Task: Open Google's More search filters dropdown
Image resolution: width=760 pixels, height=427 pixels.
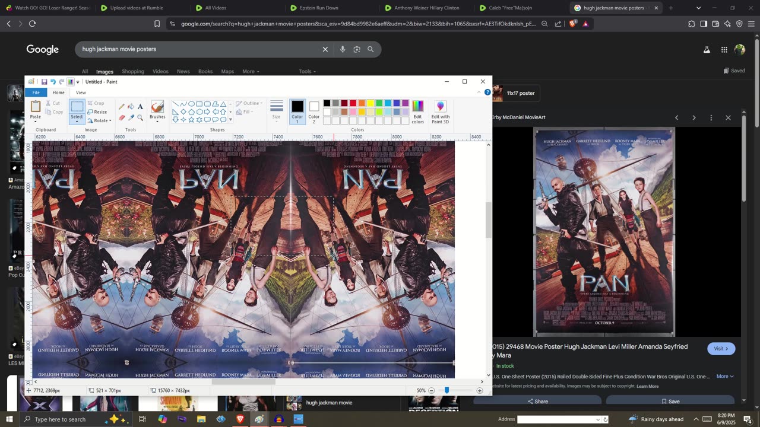Action: pos(251,71)
